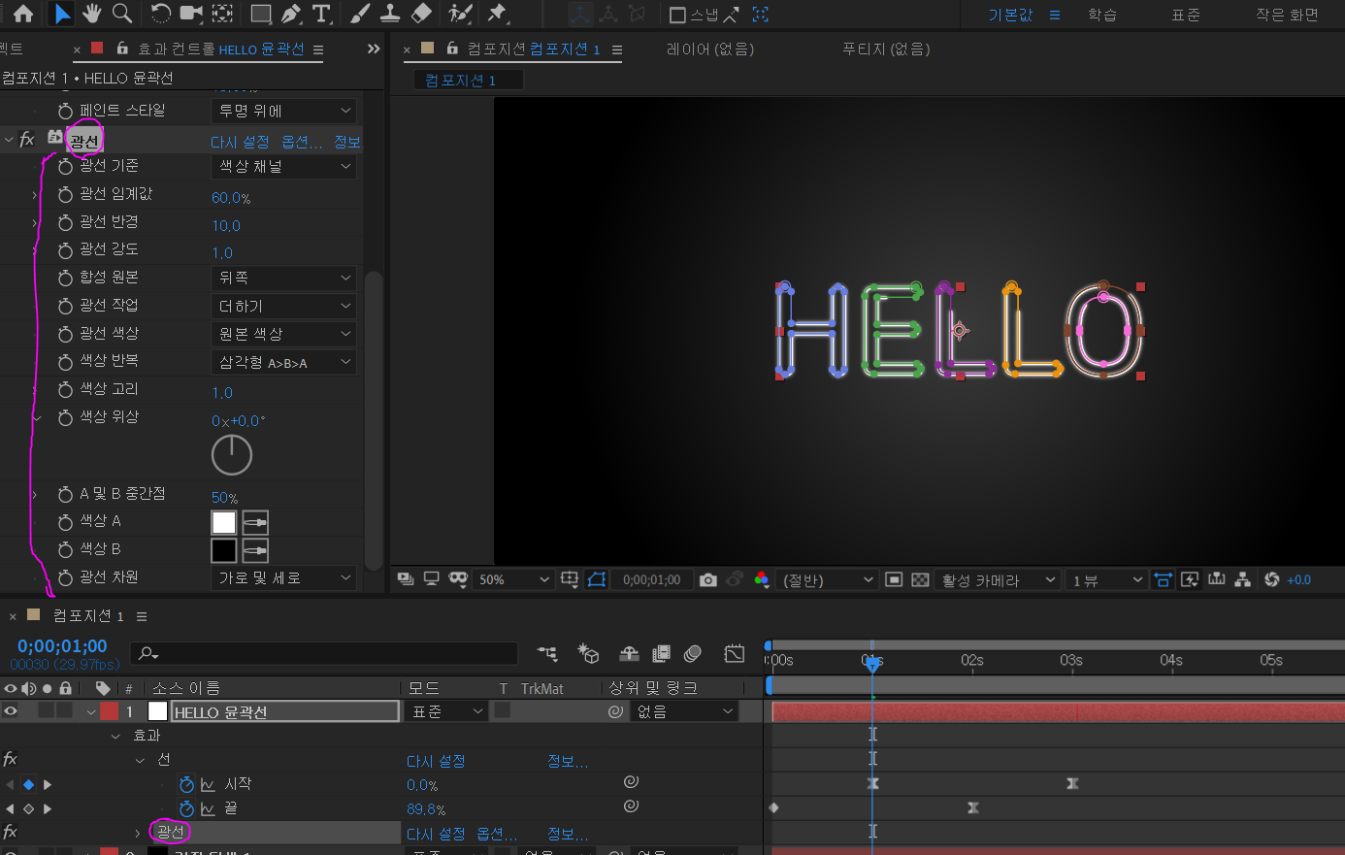
Task: Toggle visibility eye of HELLO 윤곽선 layer
Action: 10,711
